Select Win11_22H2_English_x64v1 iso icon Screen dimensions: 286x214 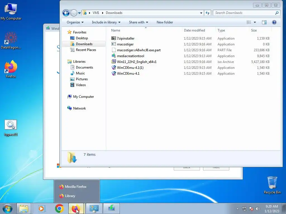point(114,62)
